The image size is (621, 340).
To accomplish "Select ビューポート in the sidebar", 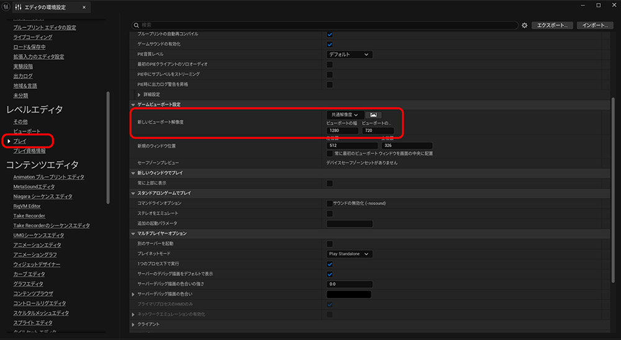I will point(27,132).
